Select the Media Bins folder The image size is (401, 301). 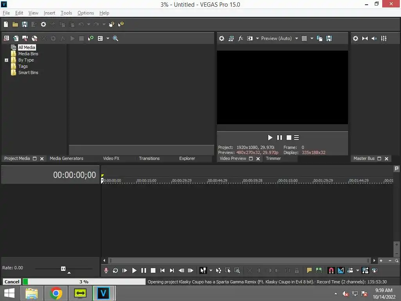pyautogui.click(x=28, y=54)
